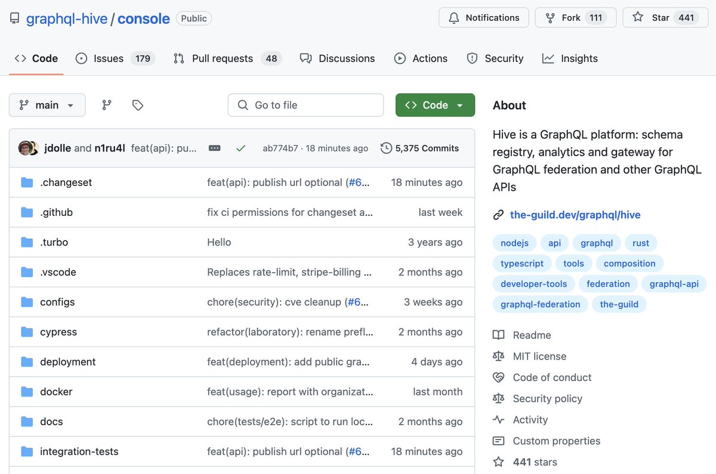Select the tools topic tag
716x474 pixels.
pos(573,264)
